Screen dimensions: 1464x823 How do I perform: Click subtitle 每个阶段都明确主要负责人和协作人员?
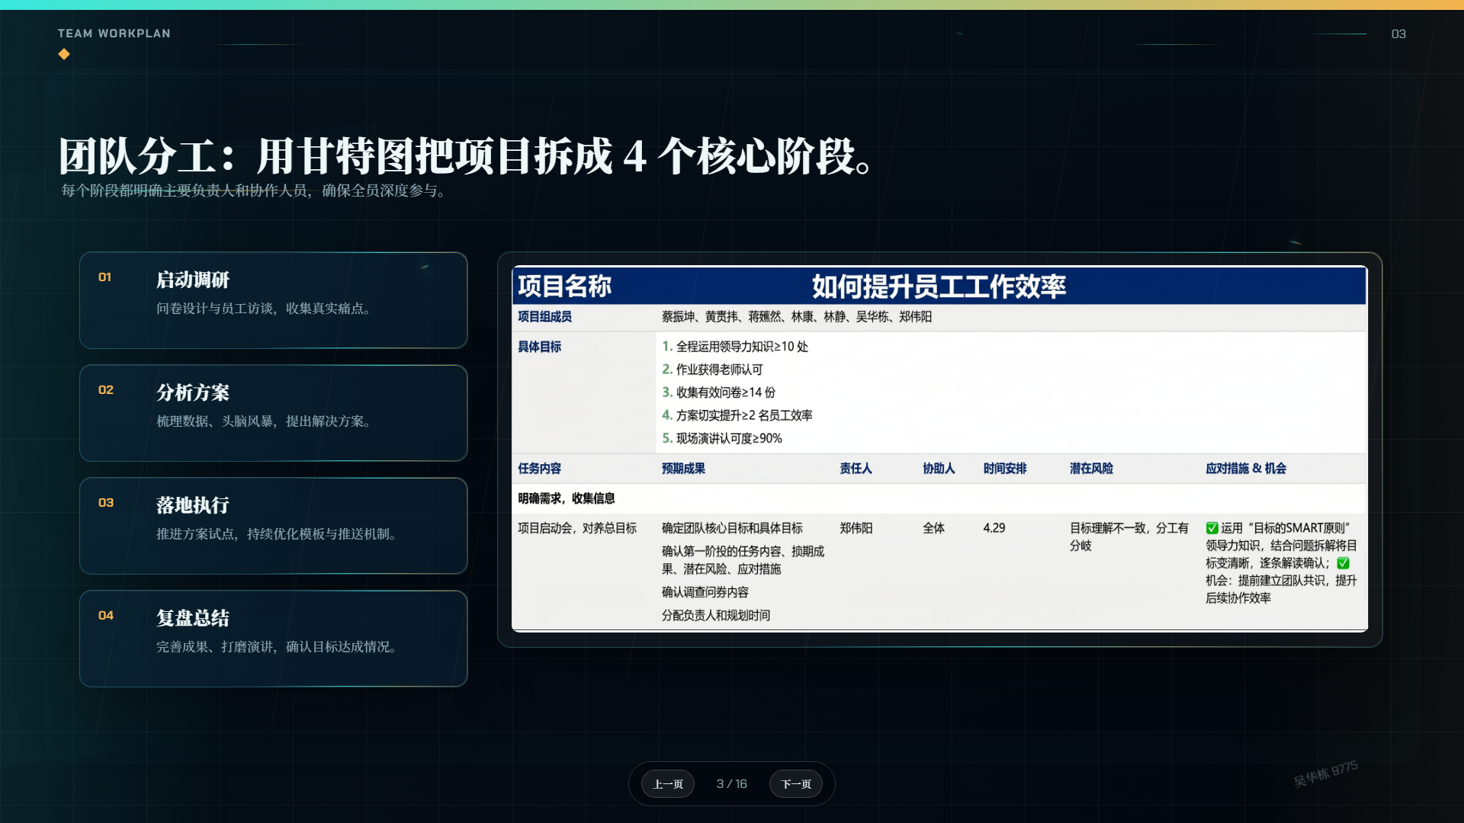253,191
